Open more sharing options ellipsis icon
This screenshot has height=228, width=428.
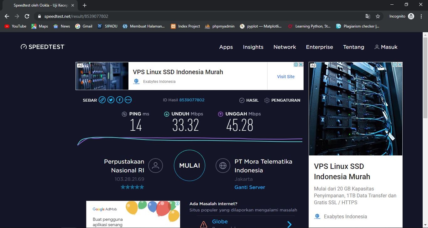[128, 100]
